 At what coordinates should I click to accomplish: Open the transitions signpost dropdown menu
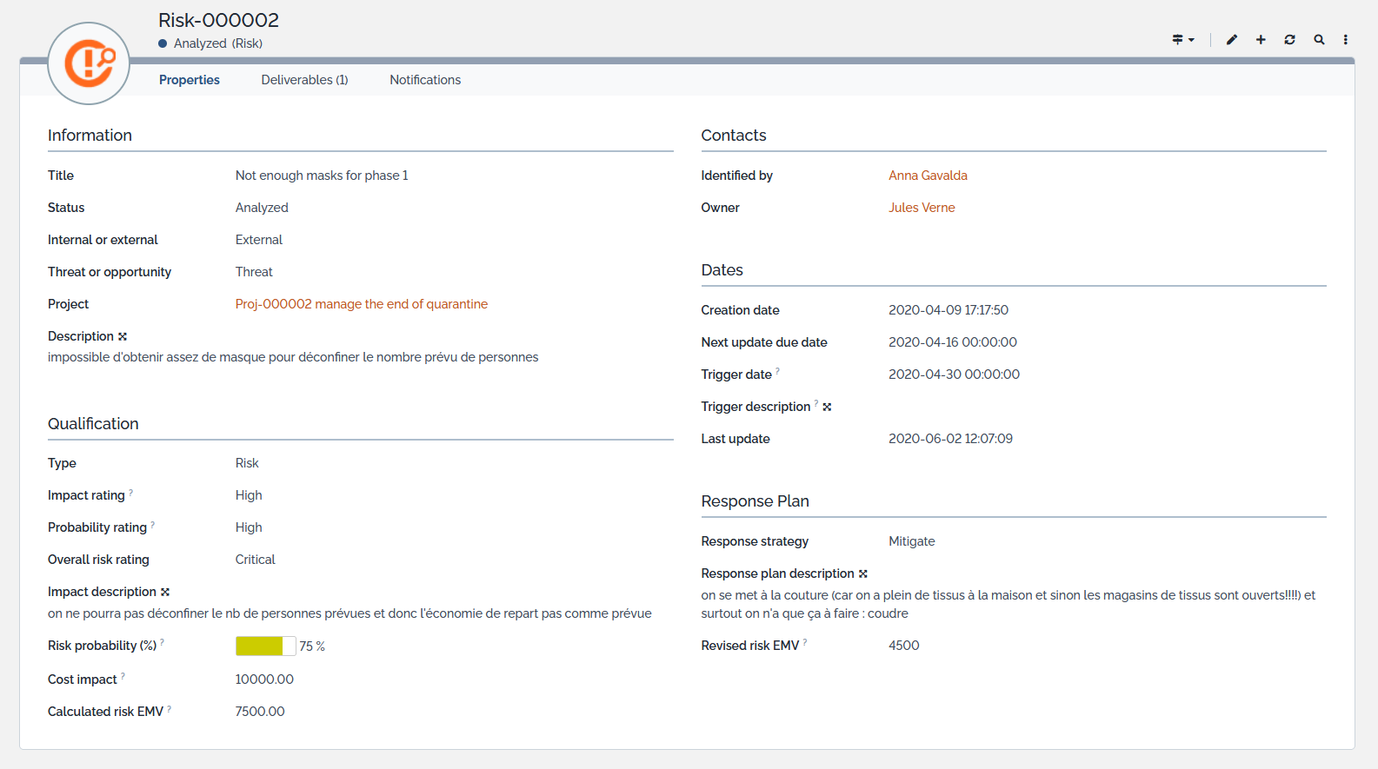pyautogui.click(x=1182, y=40)
